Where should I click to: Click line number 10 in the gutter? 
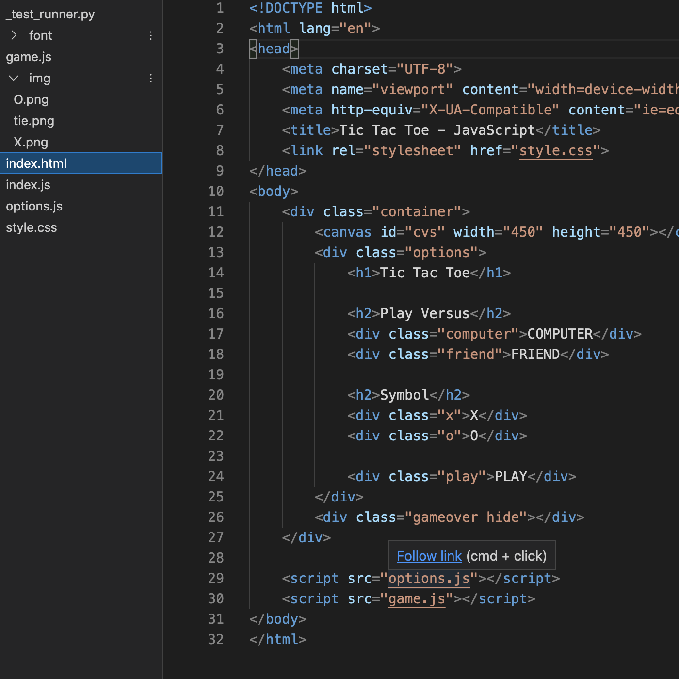tap(216, 192)
